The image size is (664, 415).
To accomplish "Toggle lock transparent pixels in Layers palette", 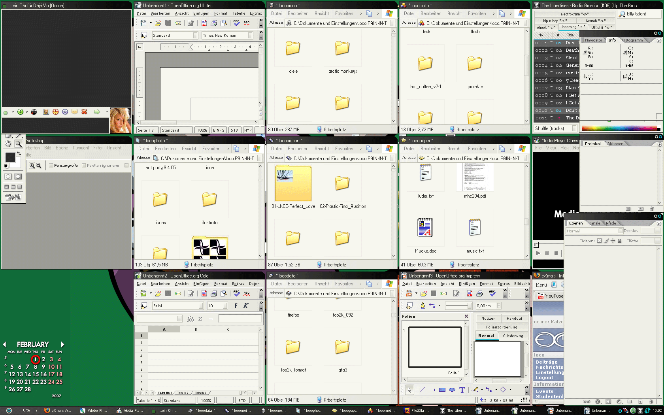I will click(x=599, y=241).
